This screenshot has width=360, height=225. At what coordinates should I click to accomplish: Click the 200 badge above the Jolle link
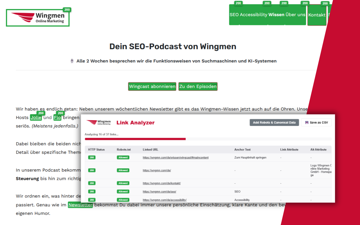pos(41,113)
